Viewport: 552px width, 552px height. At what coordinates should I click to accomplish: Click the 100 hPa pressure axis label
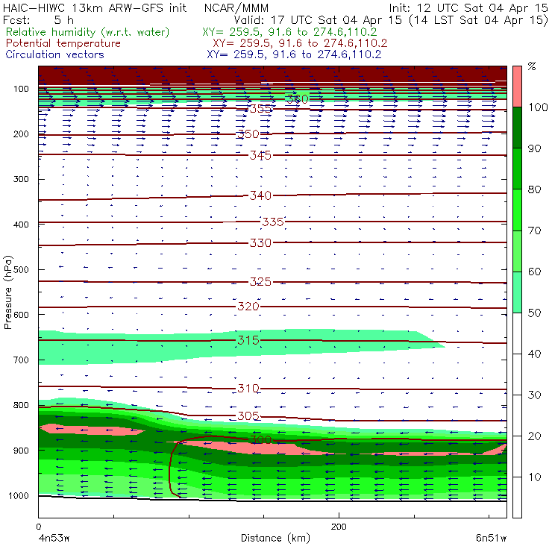(x=21, y=89)
